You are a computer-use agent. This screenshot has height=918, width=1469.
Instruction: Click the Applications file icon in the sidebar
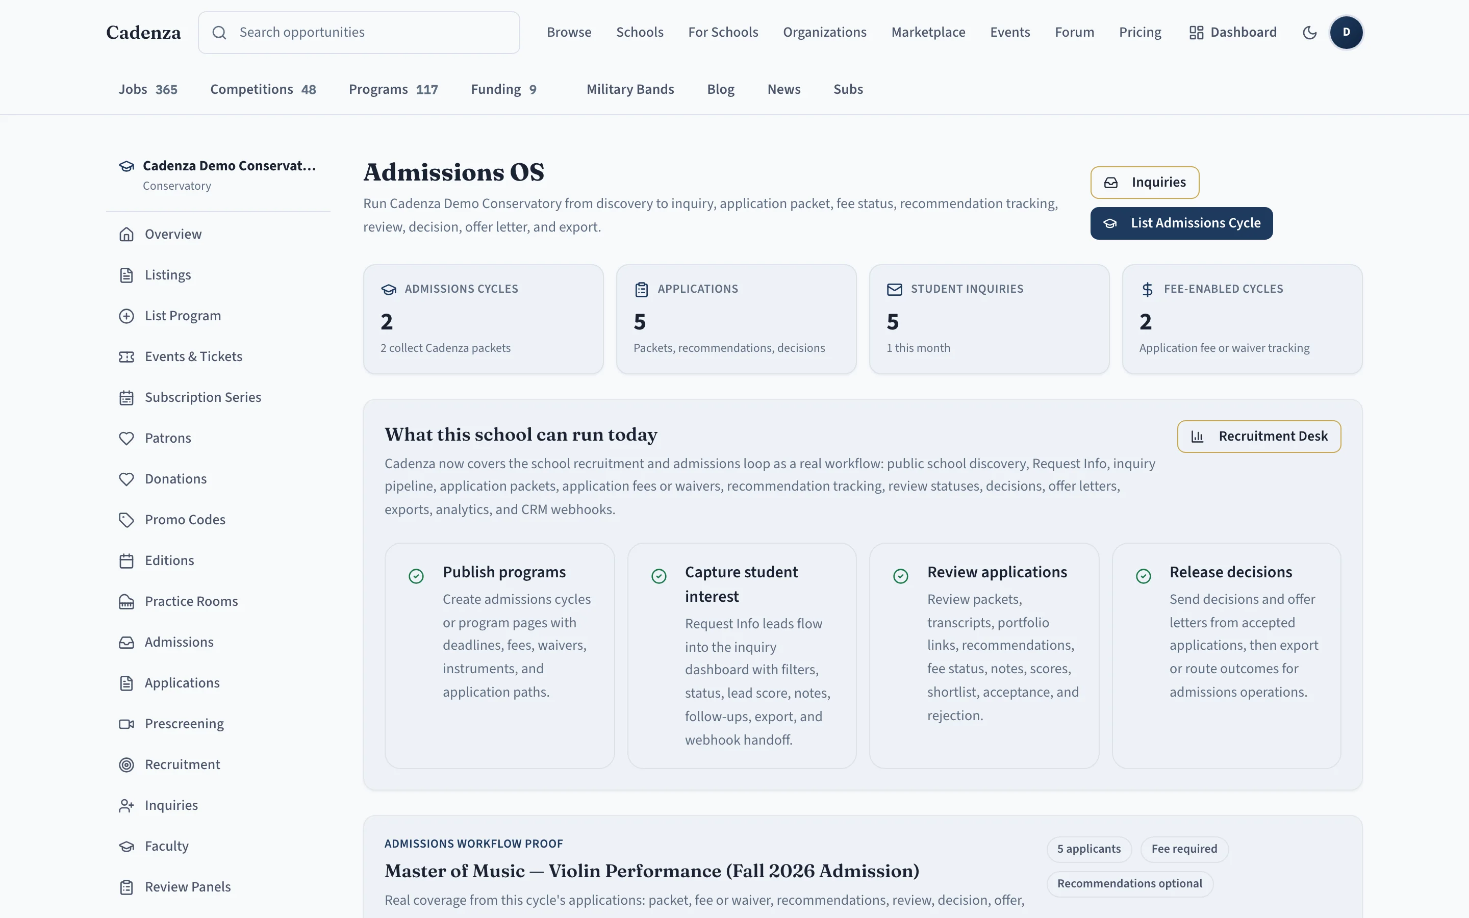point(126,683)
